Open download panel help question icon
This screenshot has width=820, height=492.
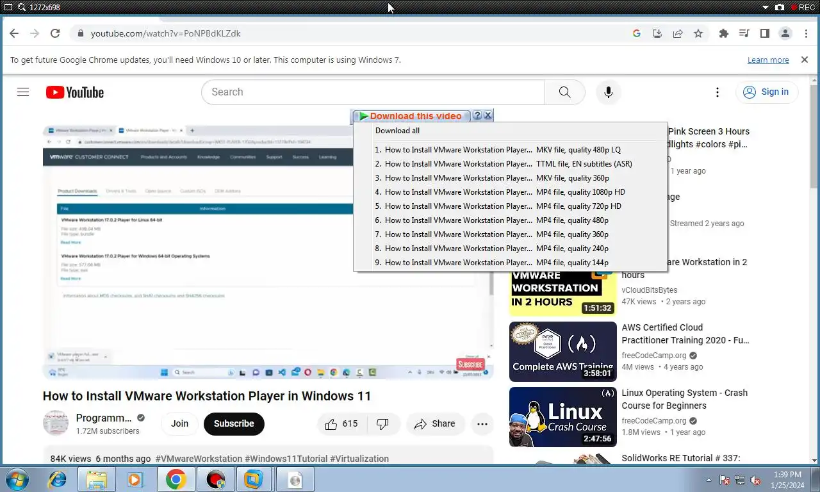[477, 116]
